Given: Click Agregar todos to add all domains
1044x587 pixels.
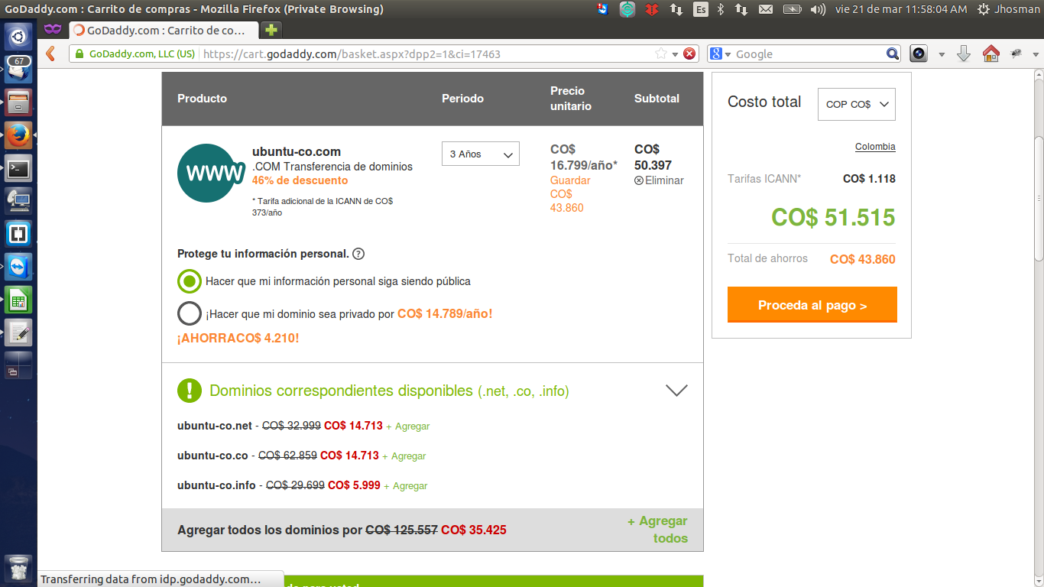Looking at the screenshot, I should (x=657, y=530).
